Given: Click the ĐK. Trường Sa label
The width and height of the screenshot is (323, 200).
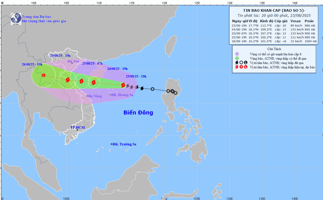Looking at the screenshot, I should (126, 144).
